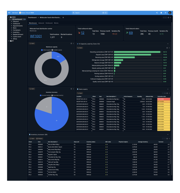Screen dimensions: 180x193
Task: Open the 12 total outbound orders link
Action: pos(83,33)
